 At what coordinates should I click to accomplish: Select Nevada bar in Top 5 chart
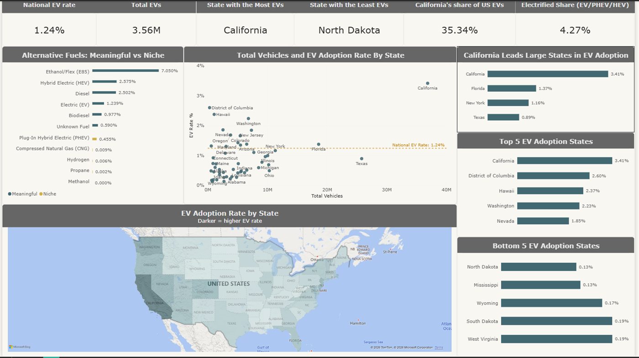pos(543,221)
